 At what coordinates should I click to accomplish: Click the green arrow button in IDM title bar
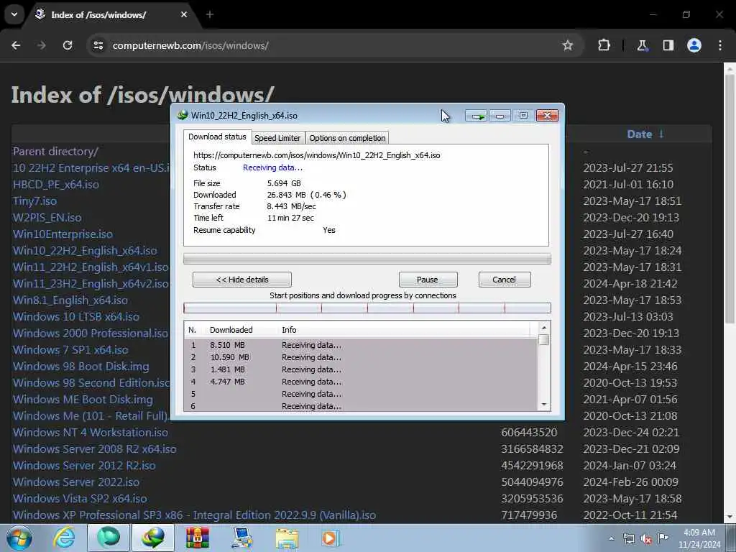click(x=477, y=116)
